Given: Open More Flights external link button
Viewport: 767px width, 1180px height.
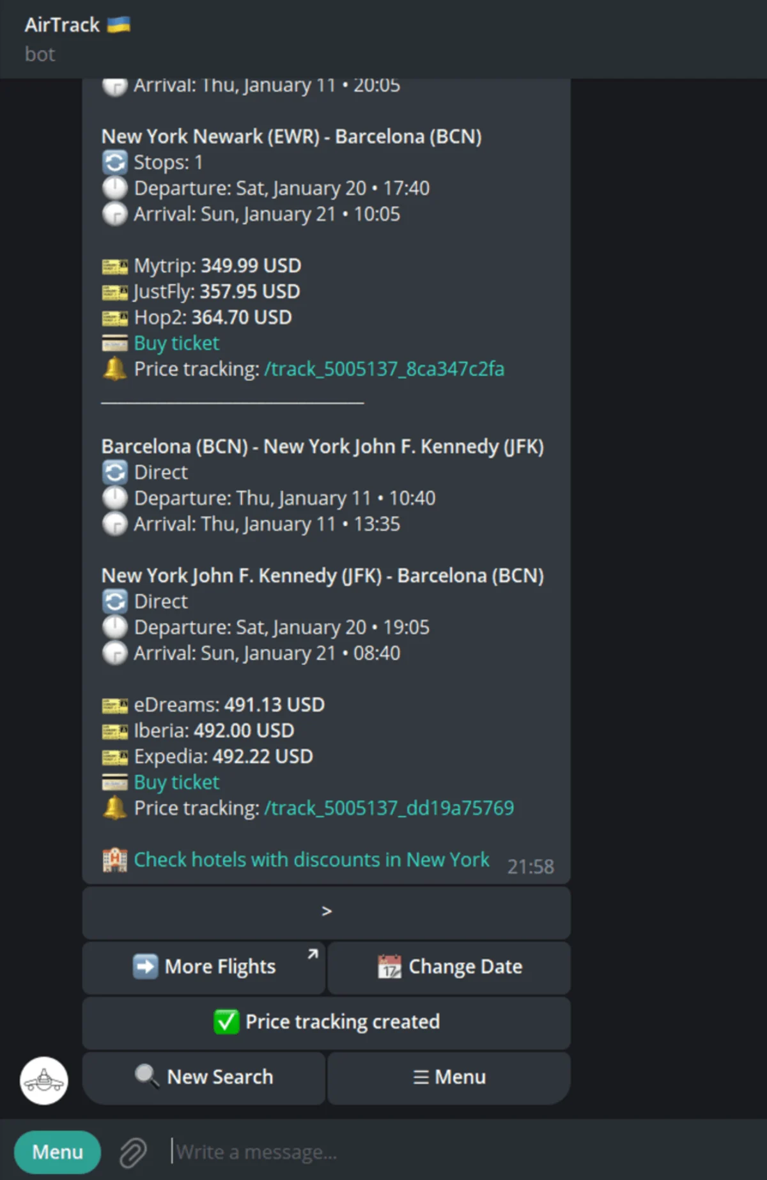Looking at the screenshot, I should pyautogui.click(x=204, y=967).
